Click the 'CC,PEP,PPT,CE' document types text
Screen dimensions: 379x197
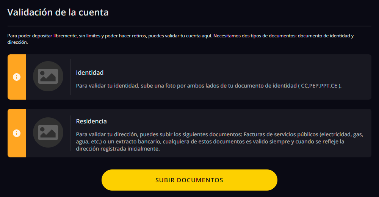[x=319, y=86]
